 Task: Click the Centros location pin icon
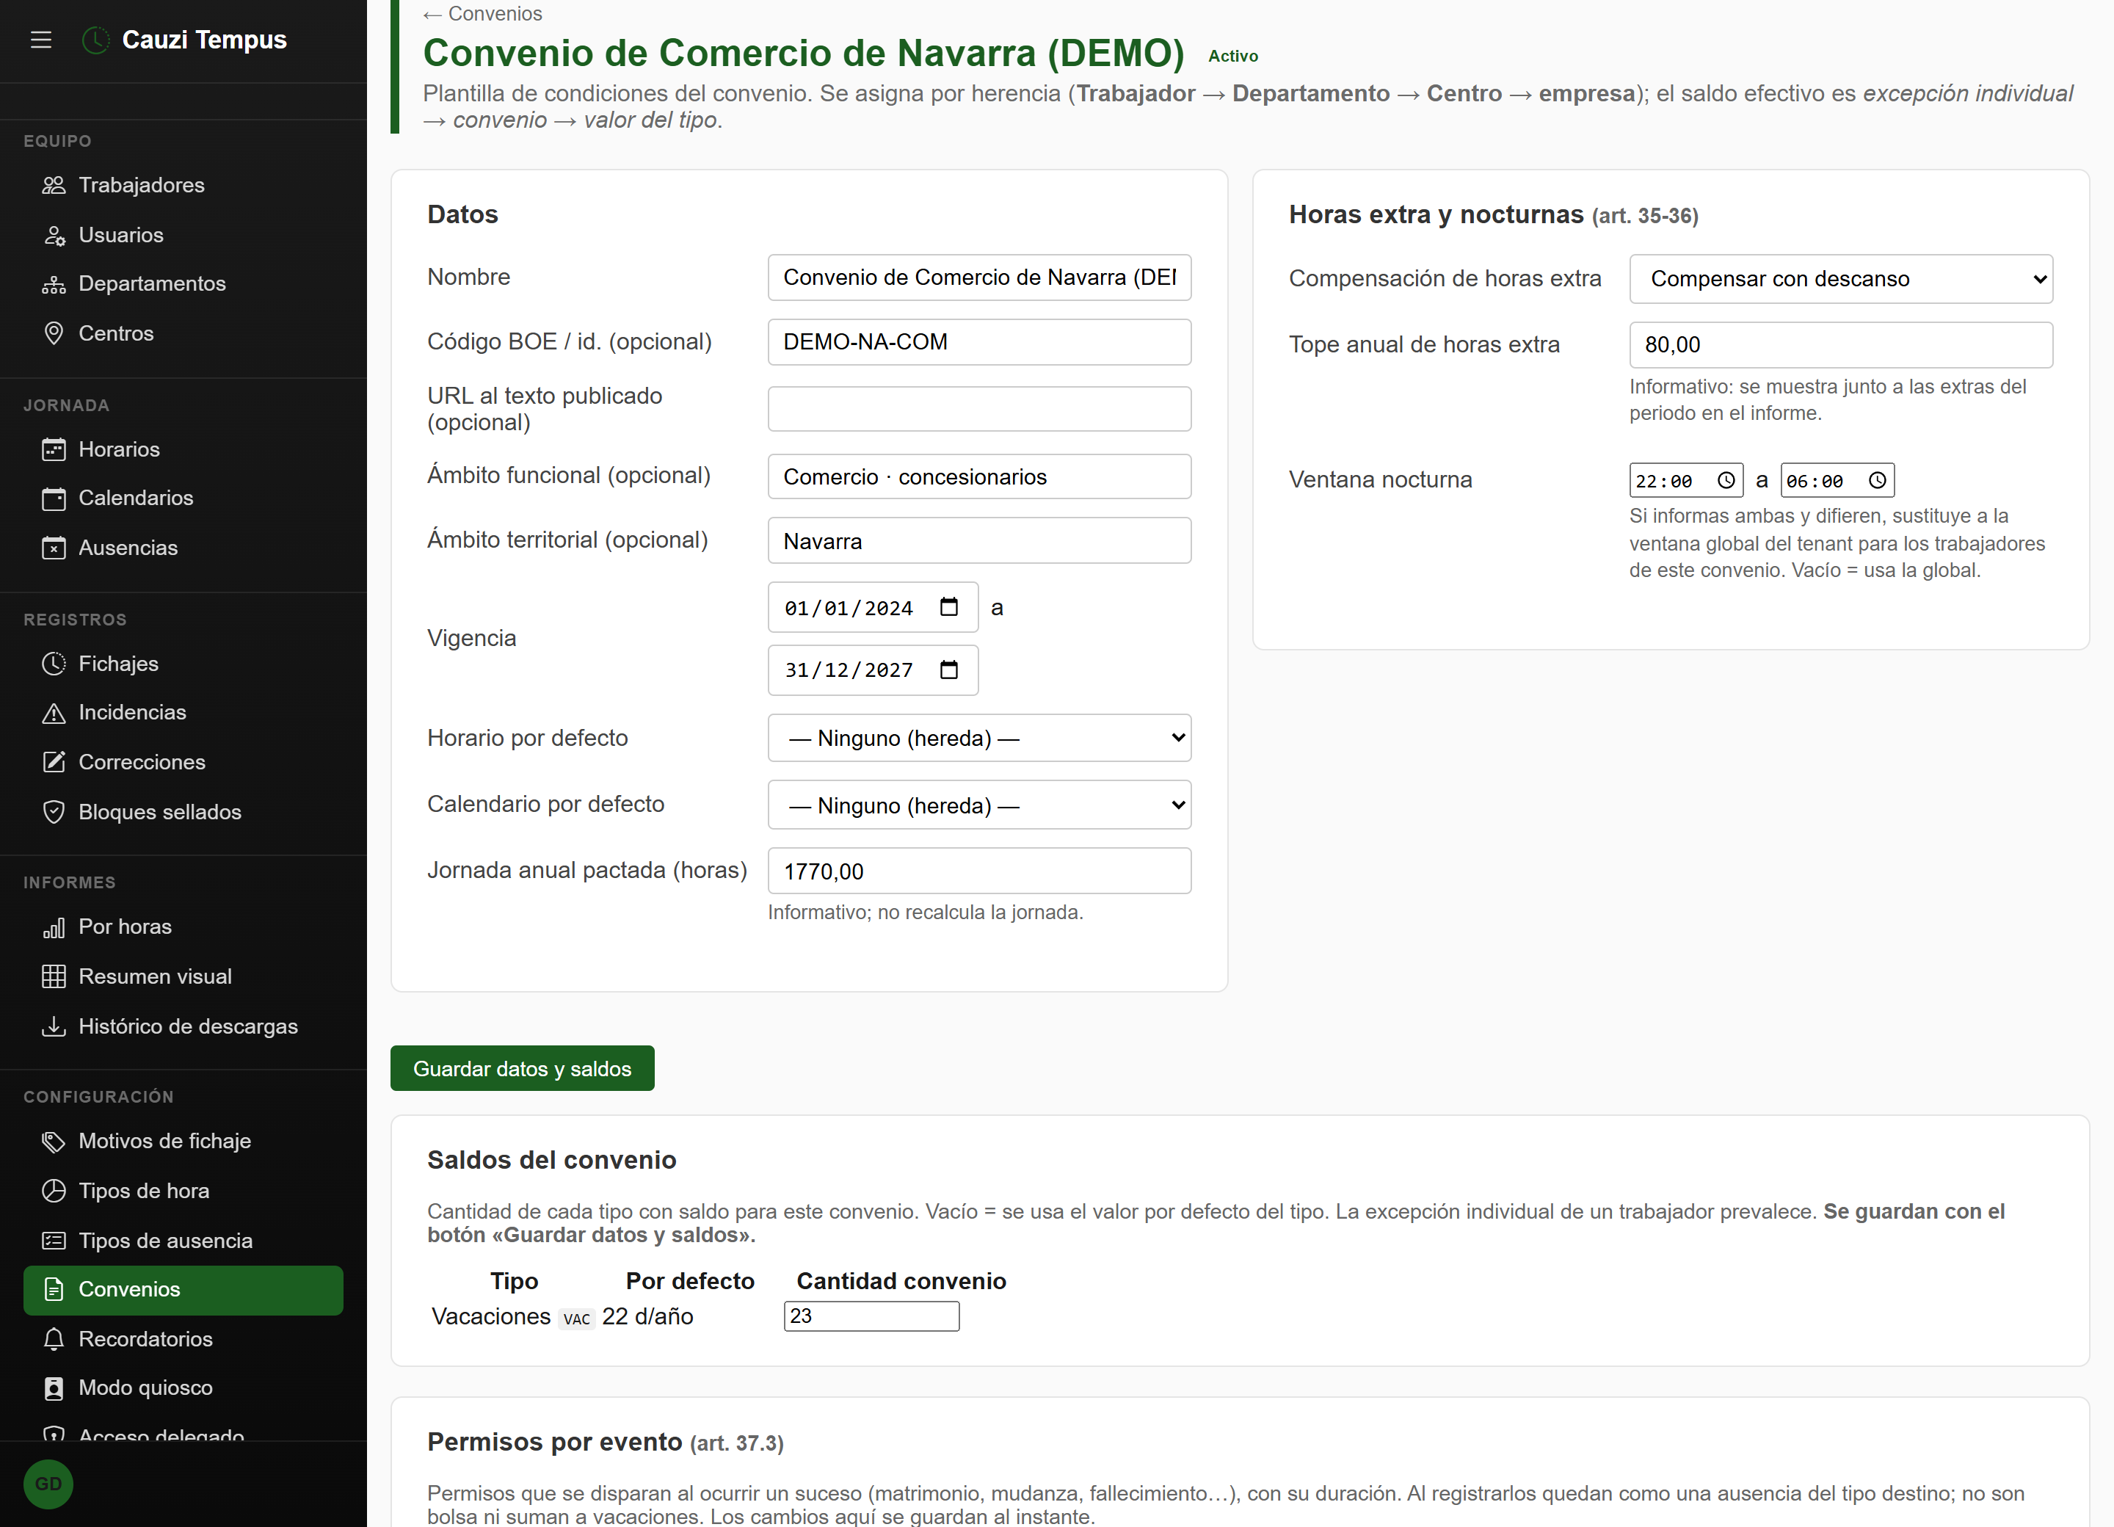tap(54, 333)
